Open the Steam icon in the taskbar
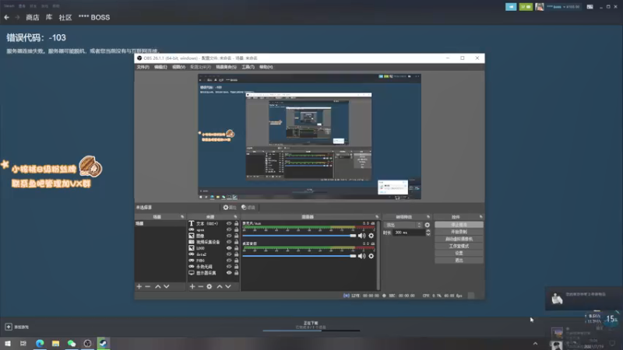Image resolution: width=623 pixels, height=350 pixels. tap(103, 343)
